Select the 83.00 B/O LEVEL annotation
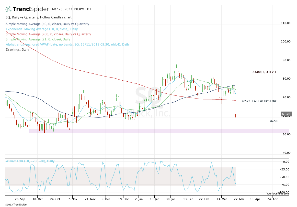The width and height of the screenshot is (297, 207). coord(264,72)
